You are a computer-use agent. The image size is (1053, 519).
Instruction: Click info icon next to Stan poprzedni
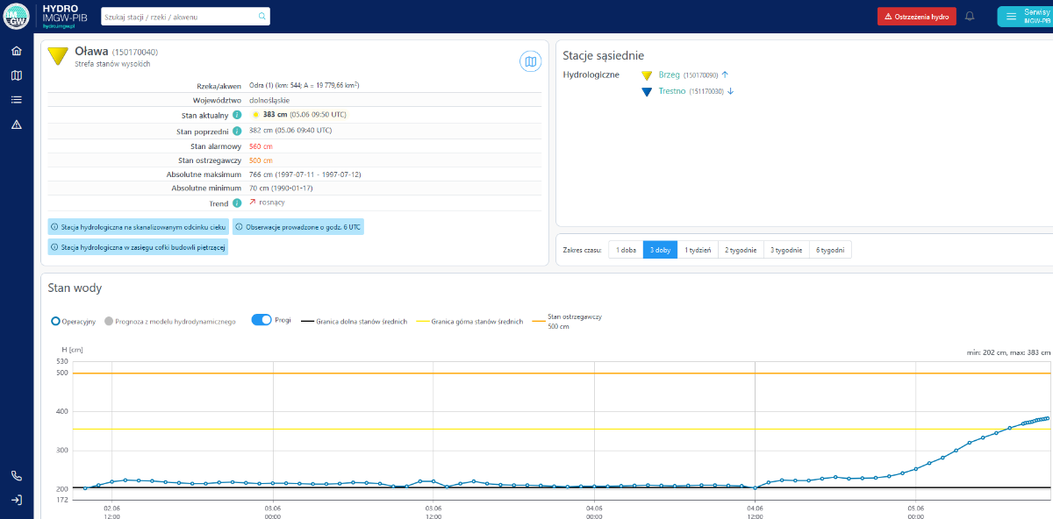click(x=237, y=132)
